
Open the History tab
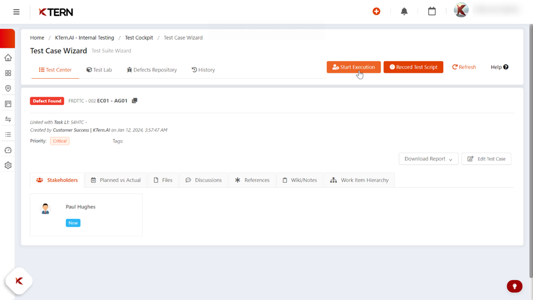pyautogui.click(x=203, y=70)
